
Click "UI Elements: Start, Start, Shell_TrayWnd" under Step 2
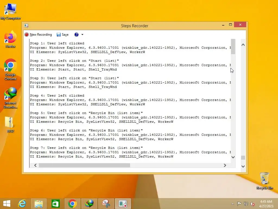(73, 69)
